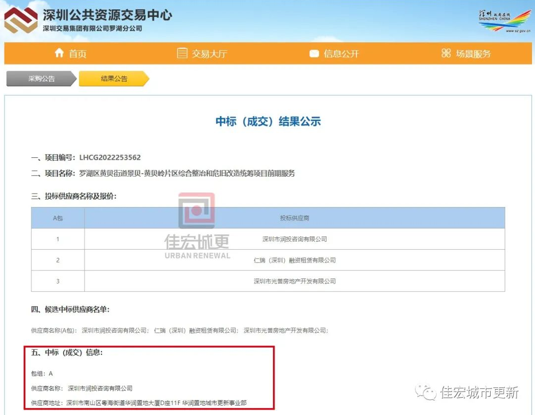Go to the 信息公开 menu label
The width and height of the screenshot is (535, 415).
[x=341, y=54]
